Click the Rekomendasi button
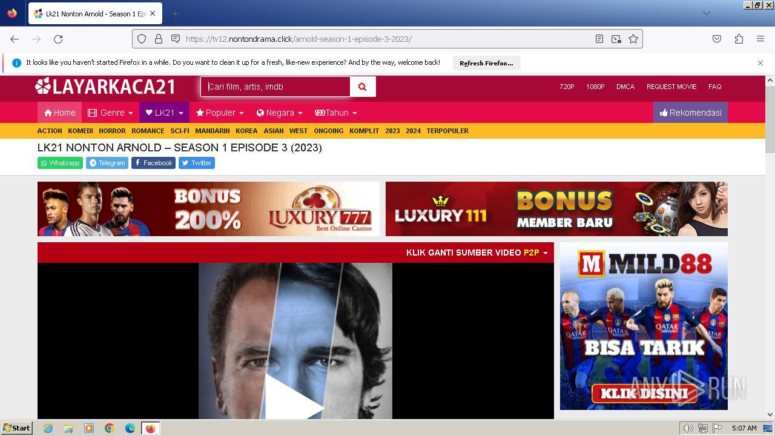775x436 pixels. pyautogui.click(x=690, y=113)
